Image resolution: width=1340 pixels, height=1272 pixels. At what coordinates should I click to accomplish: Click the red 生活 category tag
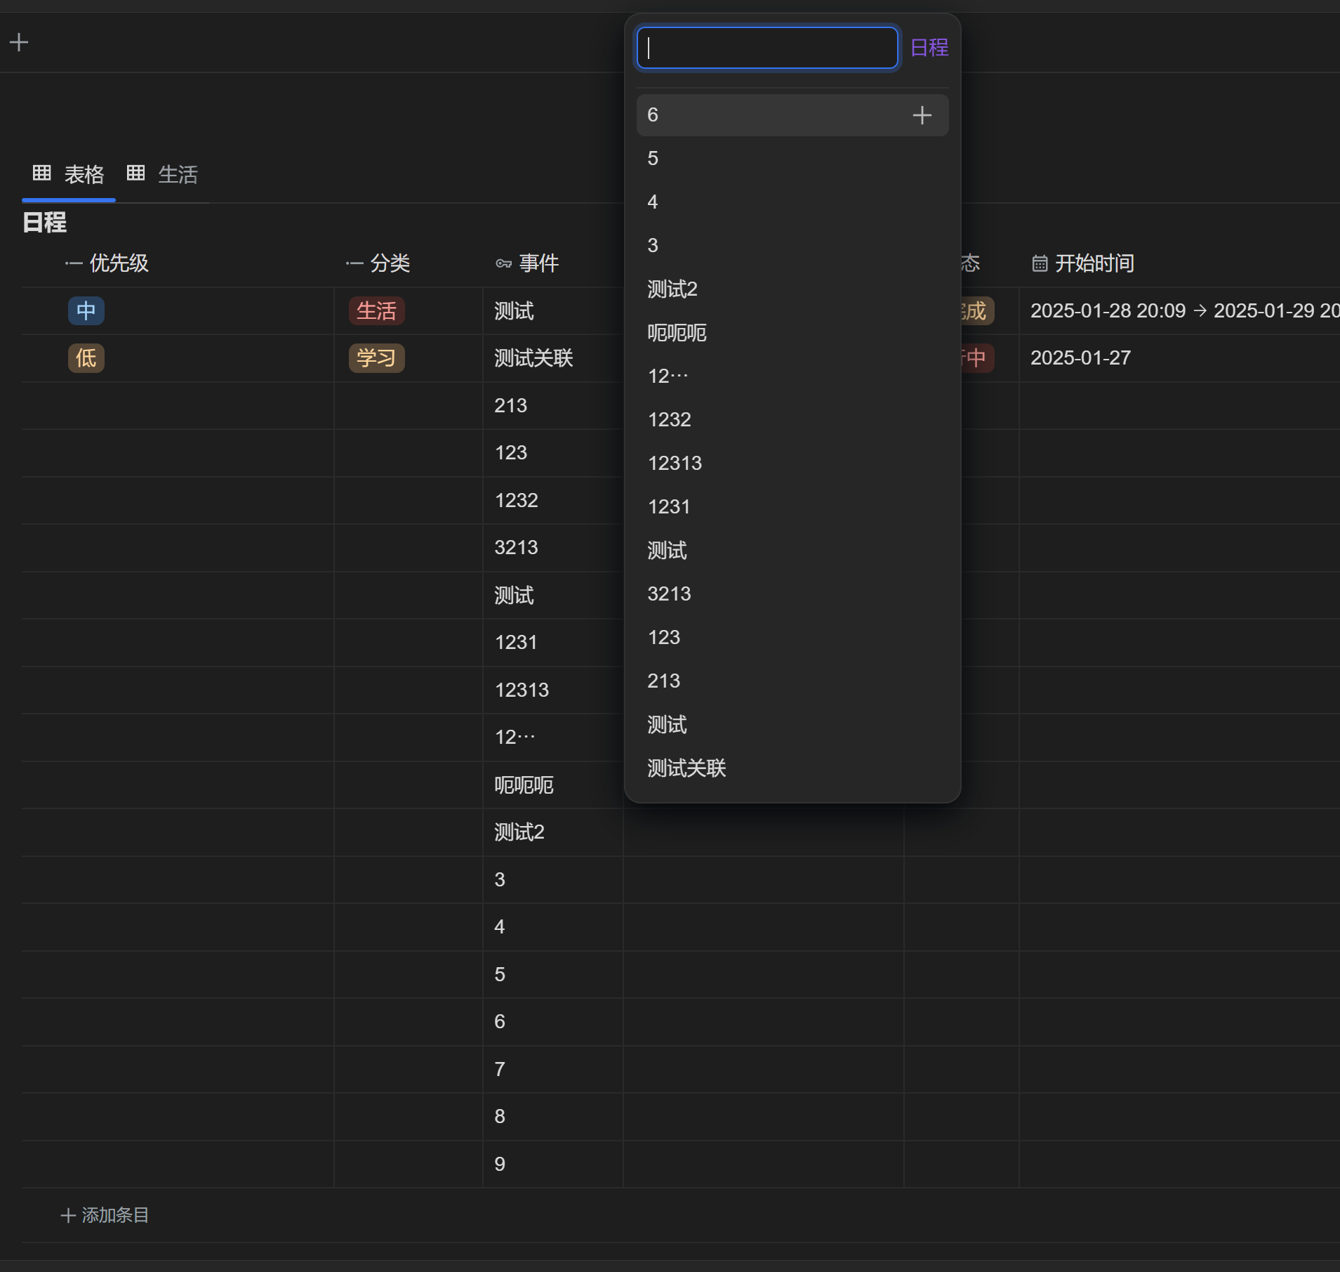376,311
